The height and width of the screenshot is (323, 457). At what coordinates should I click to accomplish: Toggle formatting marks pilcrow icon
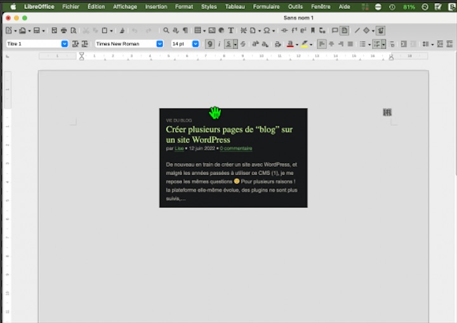[185, 30]
